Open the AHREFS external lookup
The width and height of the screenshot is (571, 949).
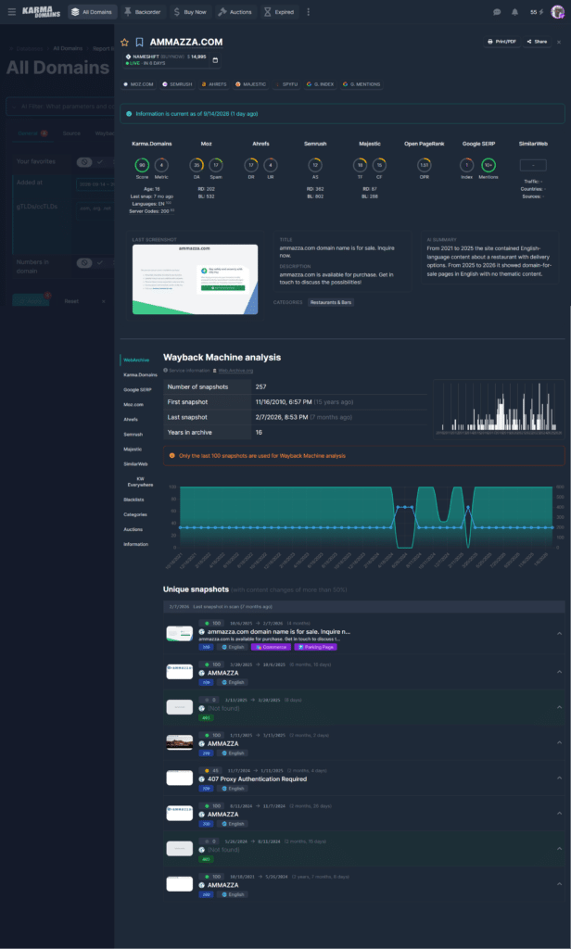215,84
